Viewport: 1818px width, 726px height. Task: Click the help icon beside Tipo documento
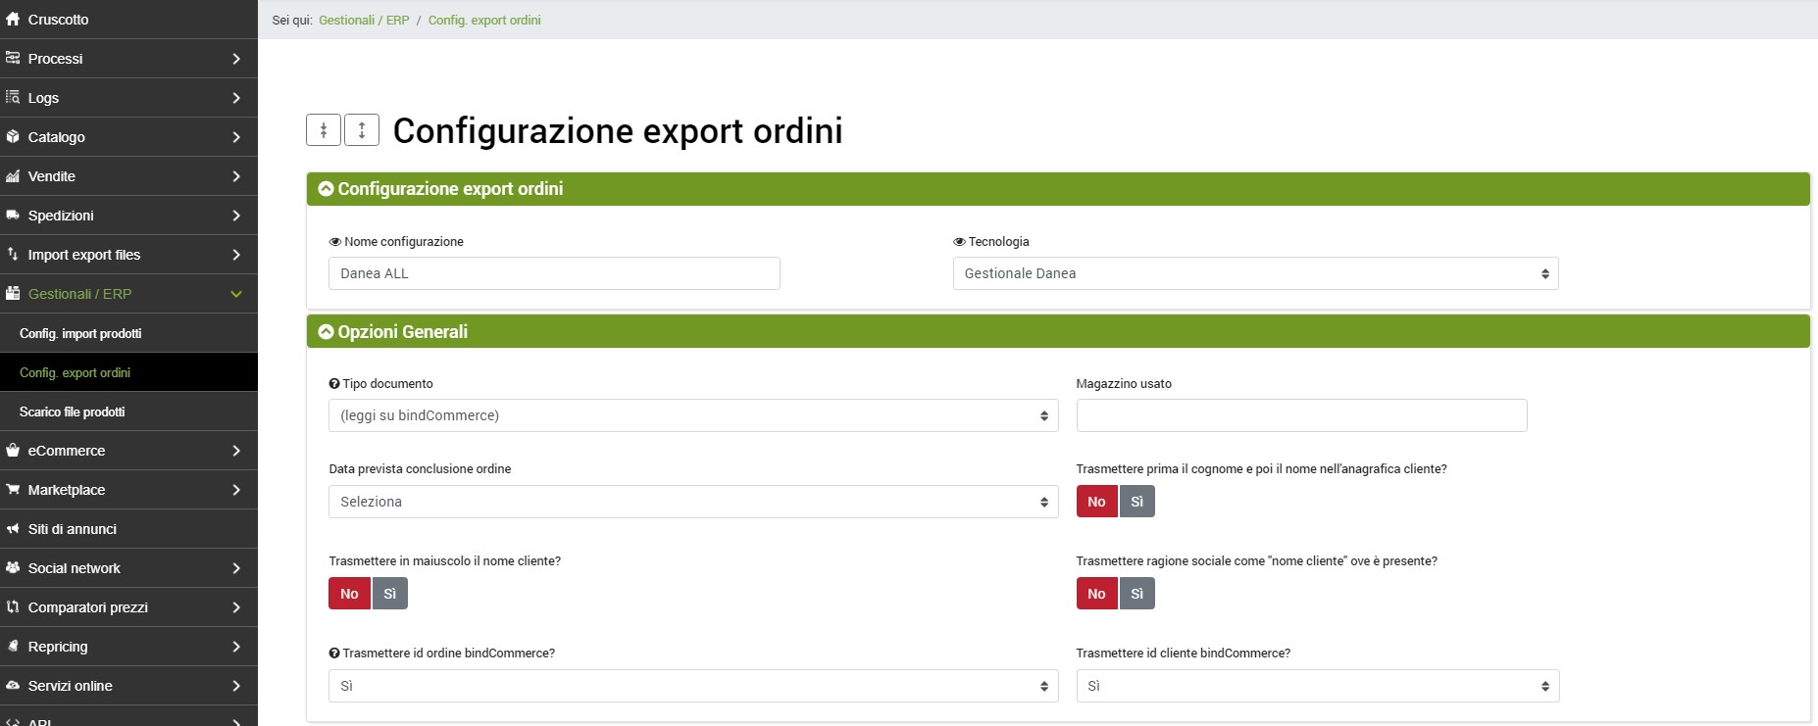pyautogui.click(x=334, y=384)
